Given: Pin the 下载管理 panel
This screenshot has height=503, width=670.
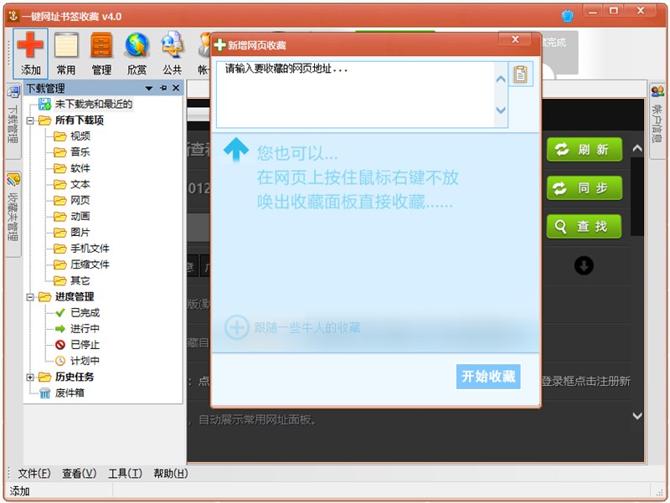Looking at the screenshot, I should point(163,88).
